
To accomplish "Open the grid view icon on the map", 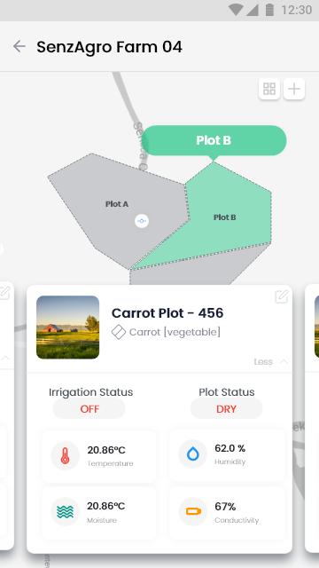I will (269, 89).
